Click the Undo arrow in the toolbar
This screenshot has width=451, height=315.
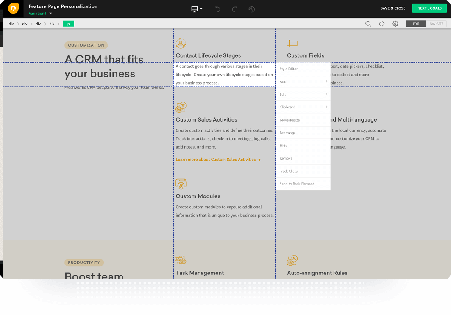click(x=217, y=8)
